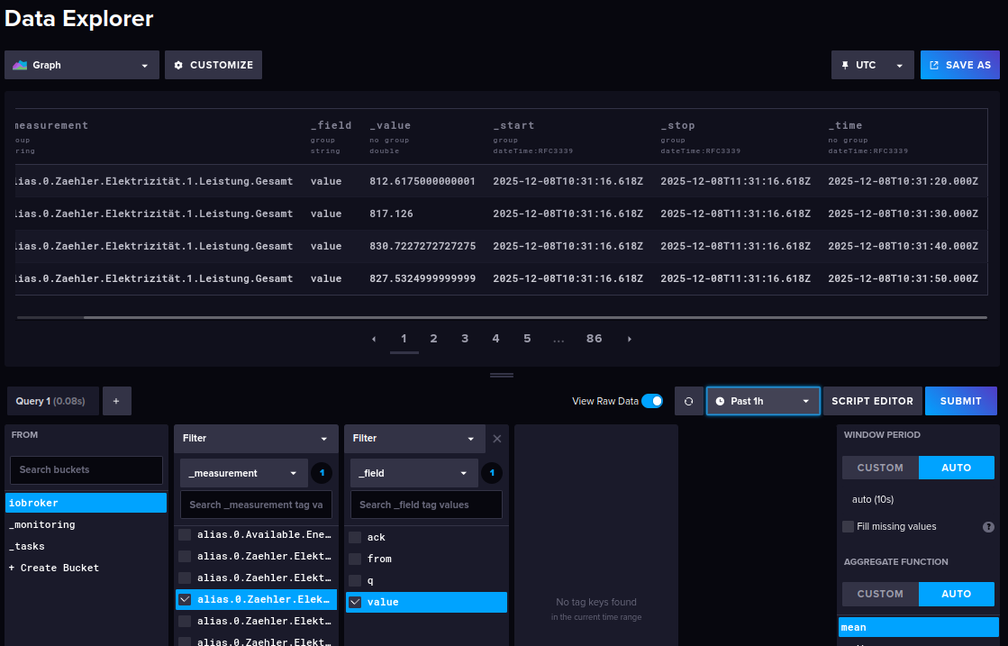
Task: Click the CUSTOMIZE gear button
Action: tap(213, 65)
